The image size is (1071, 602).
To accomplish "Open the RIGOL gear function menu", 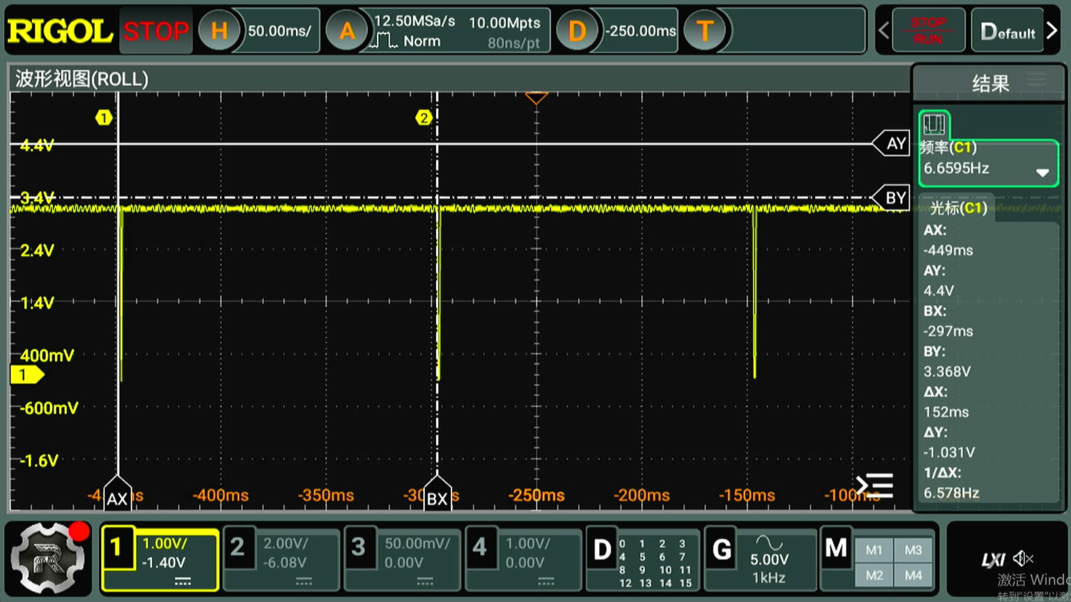I will pos(49,558).
